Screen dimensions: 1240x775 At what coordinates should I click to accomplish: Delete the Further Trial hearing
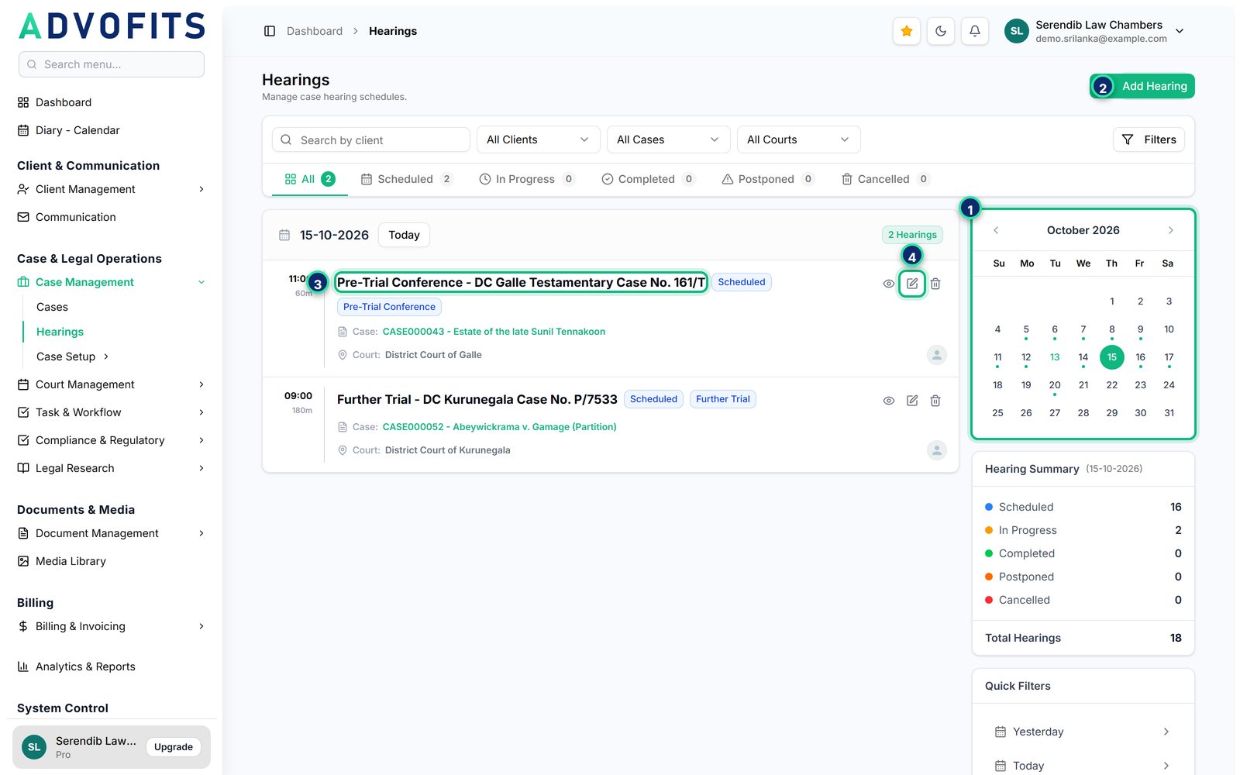point(935,401)
